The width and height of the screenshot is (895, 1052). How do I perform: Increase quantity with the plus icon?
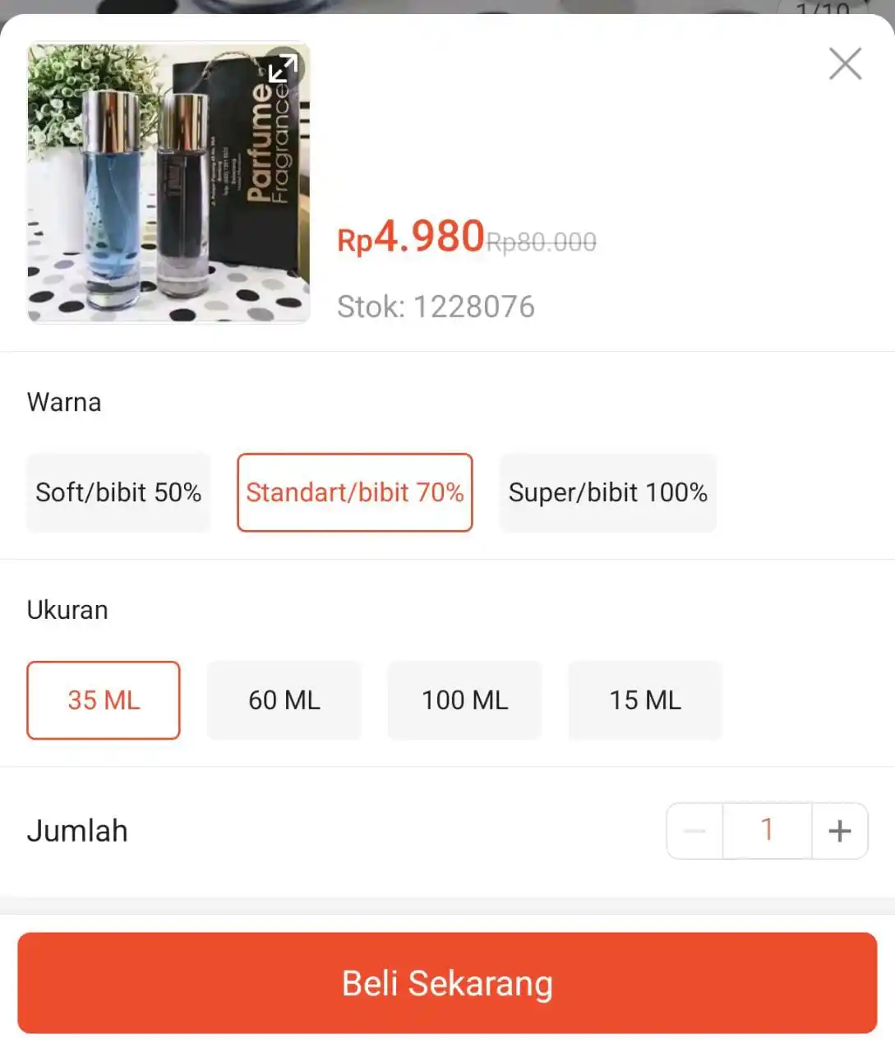(x=840, y=831)
